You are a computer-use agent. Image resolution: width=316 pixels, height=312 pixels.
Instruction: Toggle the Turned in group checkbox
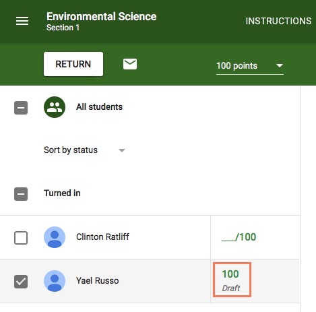pos(21,194)
